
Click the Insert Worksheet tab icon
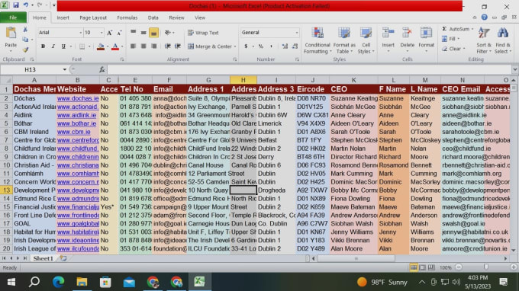point(63,258)
